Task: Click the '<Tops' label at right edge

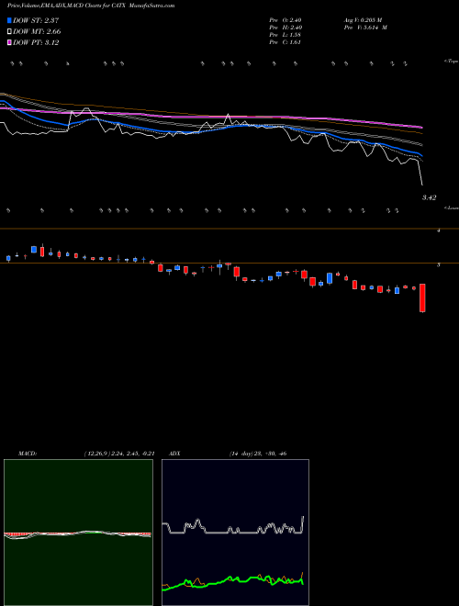Action: point(452,62)
